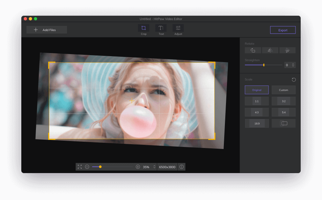Open the 35% zoom level dropdown
Viewport: 322px width, 200px height.
click(x=154, y=167)
